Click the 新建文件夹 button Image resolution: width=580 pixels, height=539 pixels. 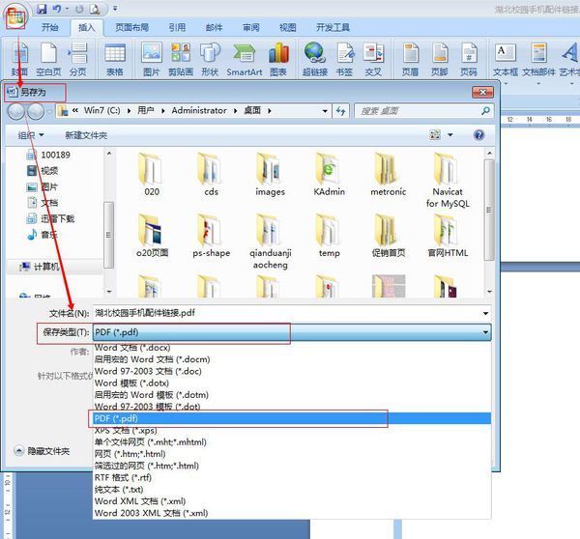point(86,135)
